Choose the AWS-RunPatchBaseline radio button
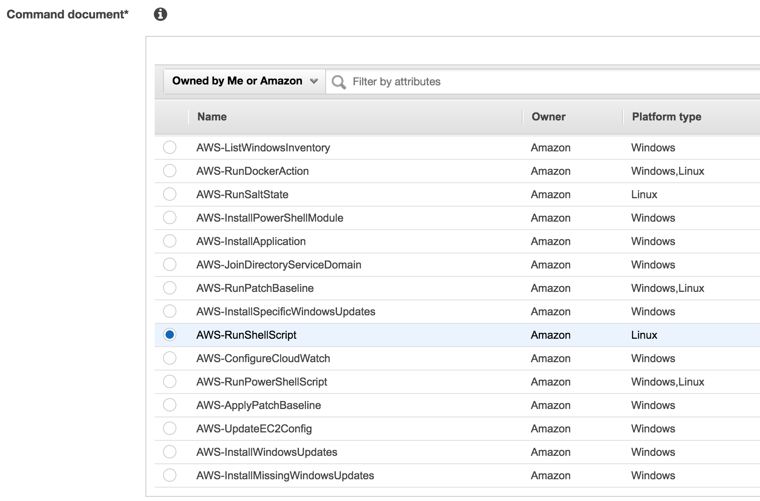Image resolution: width=760 pixels, height=501 pixels. pos(170,288)
